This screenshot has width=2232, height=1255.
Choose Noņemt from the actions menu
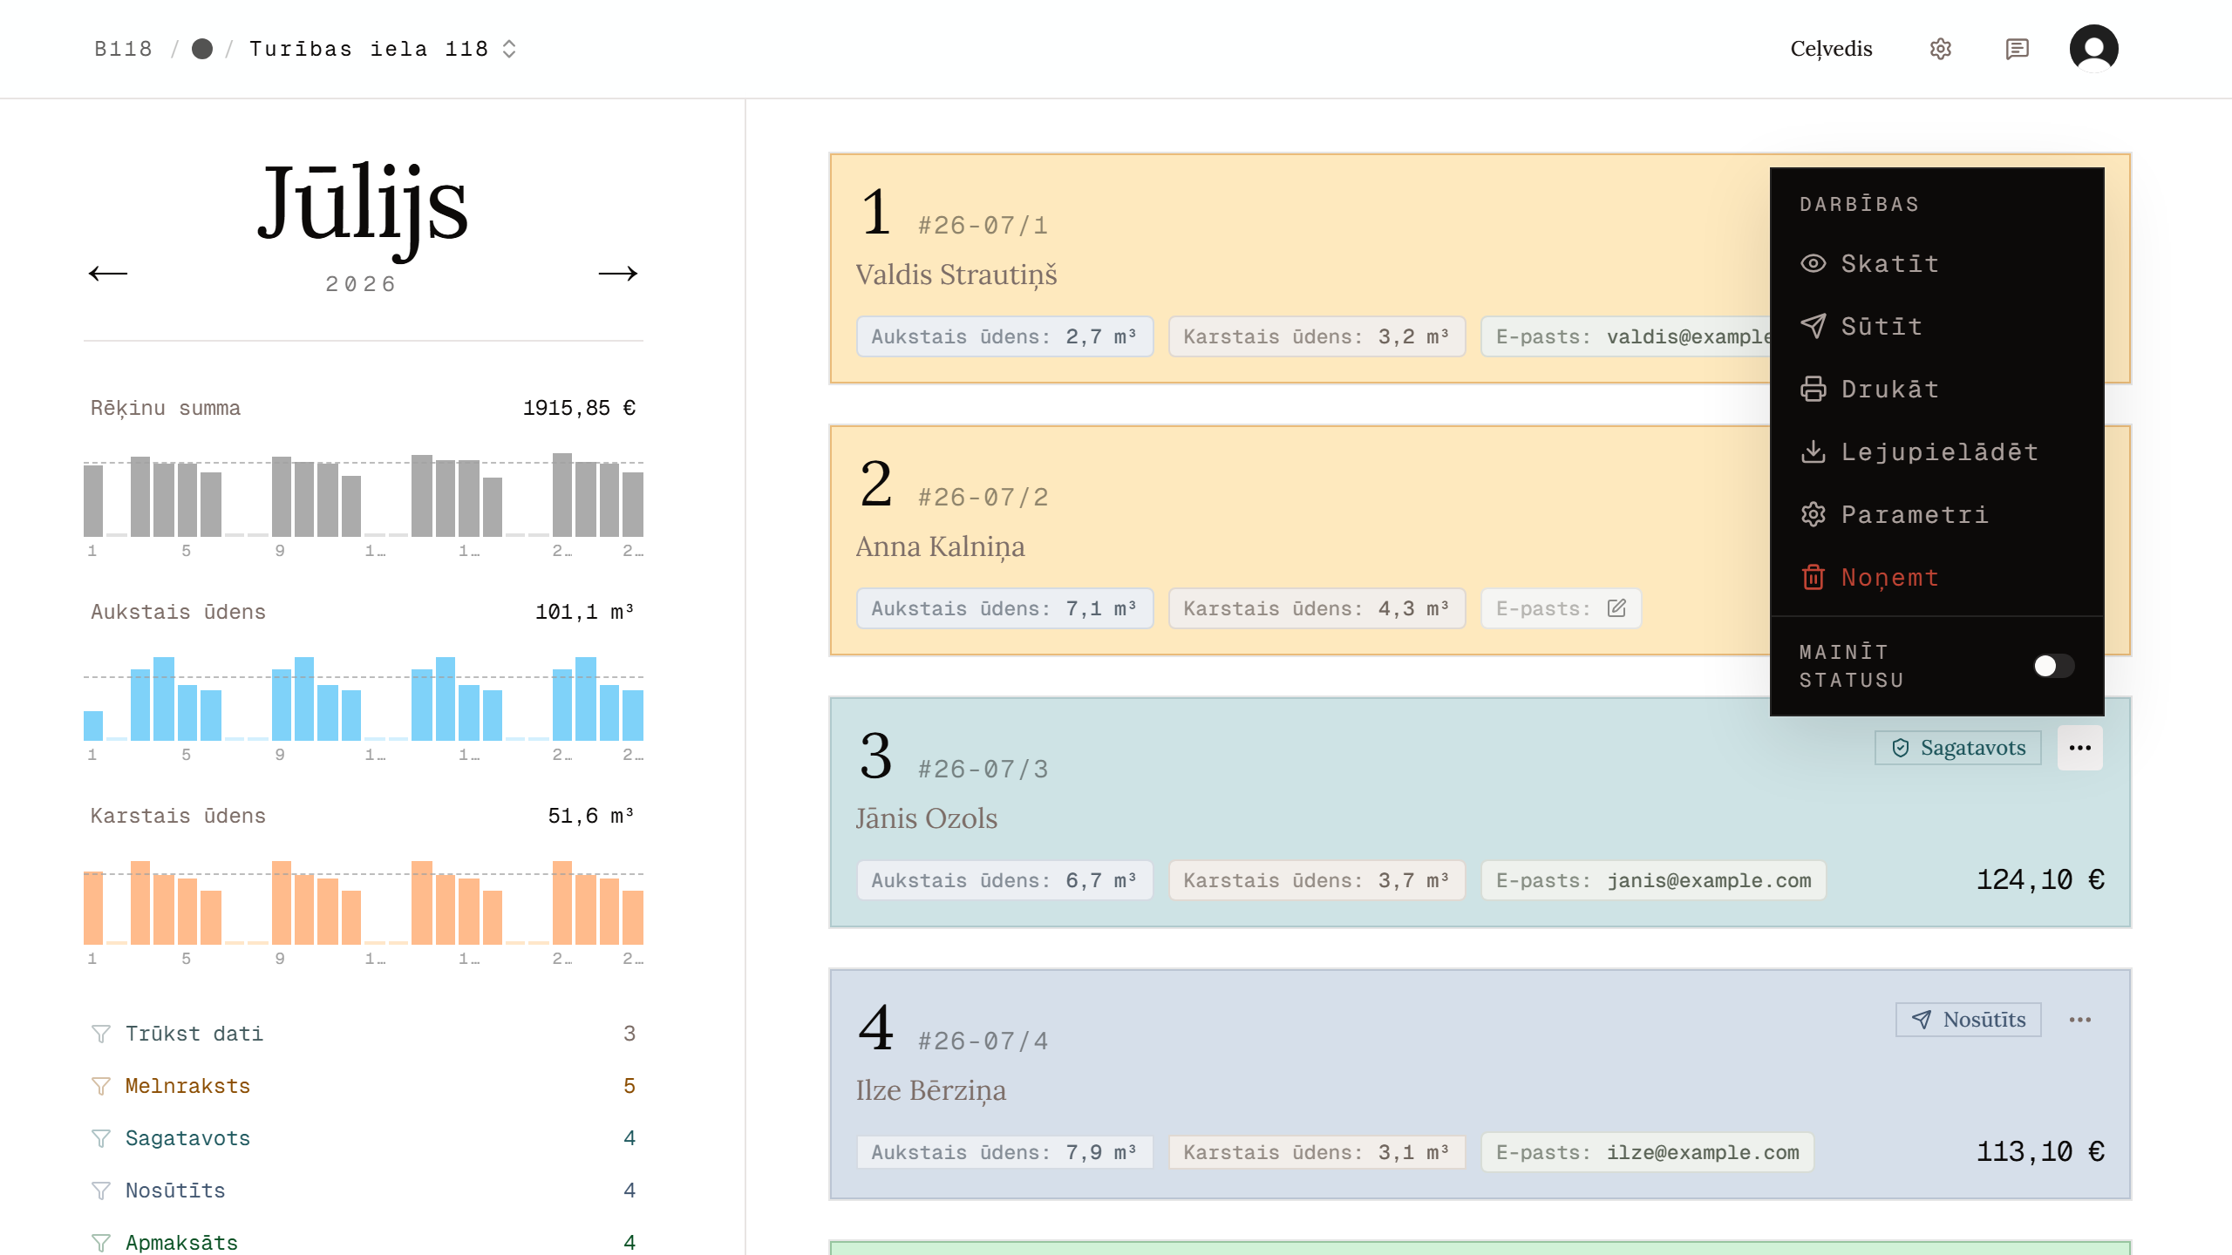coord(1937,577)
